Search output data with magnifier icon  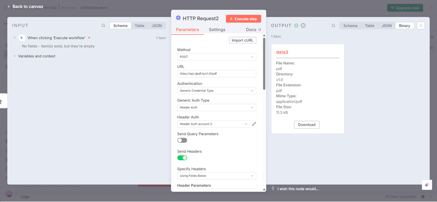click(x=333, y=26)
